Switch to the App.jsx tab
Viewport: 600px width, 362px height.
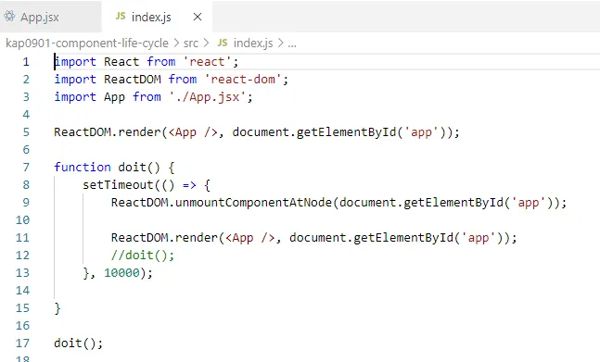(x=40, y=18)
